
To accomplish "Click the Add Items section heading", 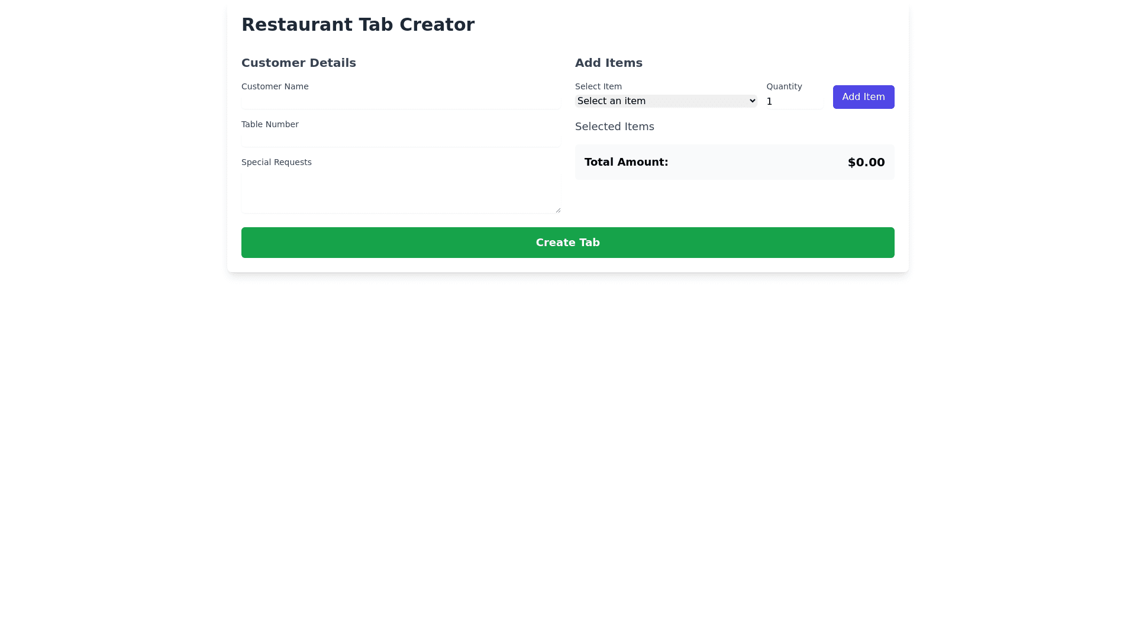I will pyautogui.click(x=608, y=63).
